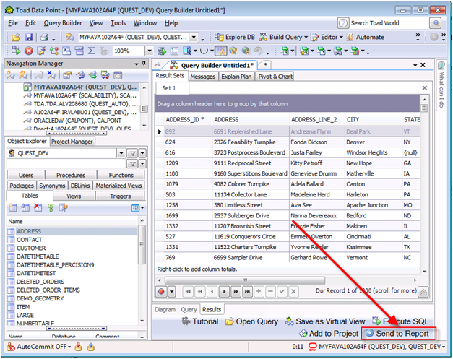Click the next page double-arrow navigator button
The height and width of the screenshot is (359, 453).
click(236, 291)
